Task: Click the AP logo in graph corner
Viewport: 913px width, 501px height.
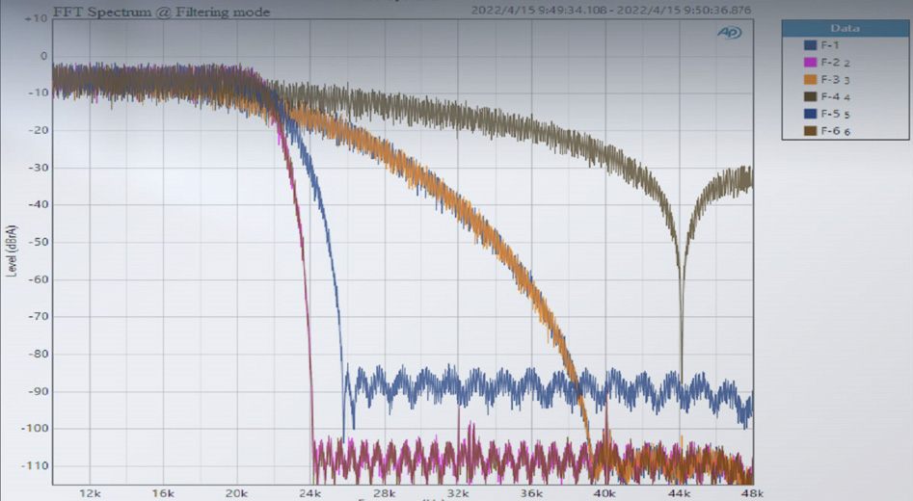Action: 729,33
